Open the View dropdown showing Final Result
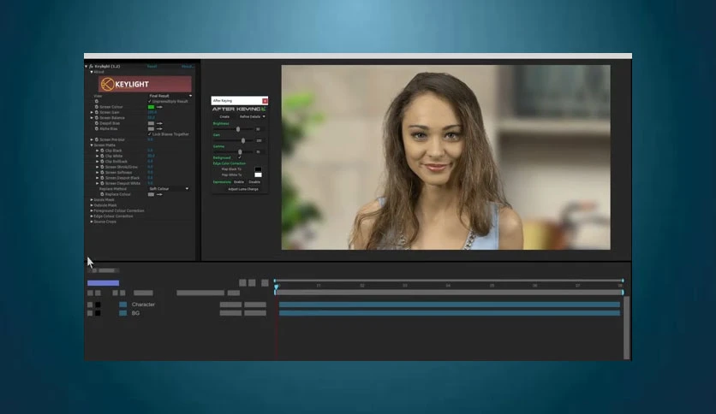 pyautogui.click(x=170, y=96)
